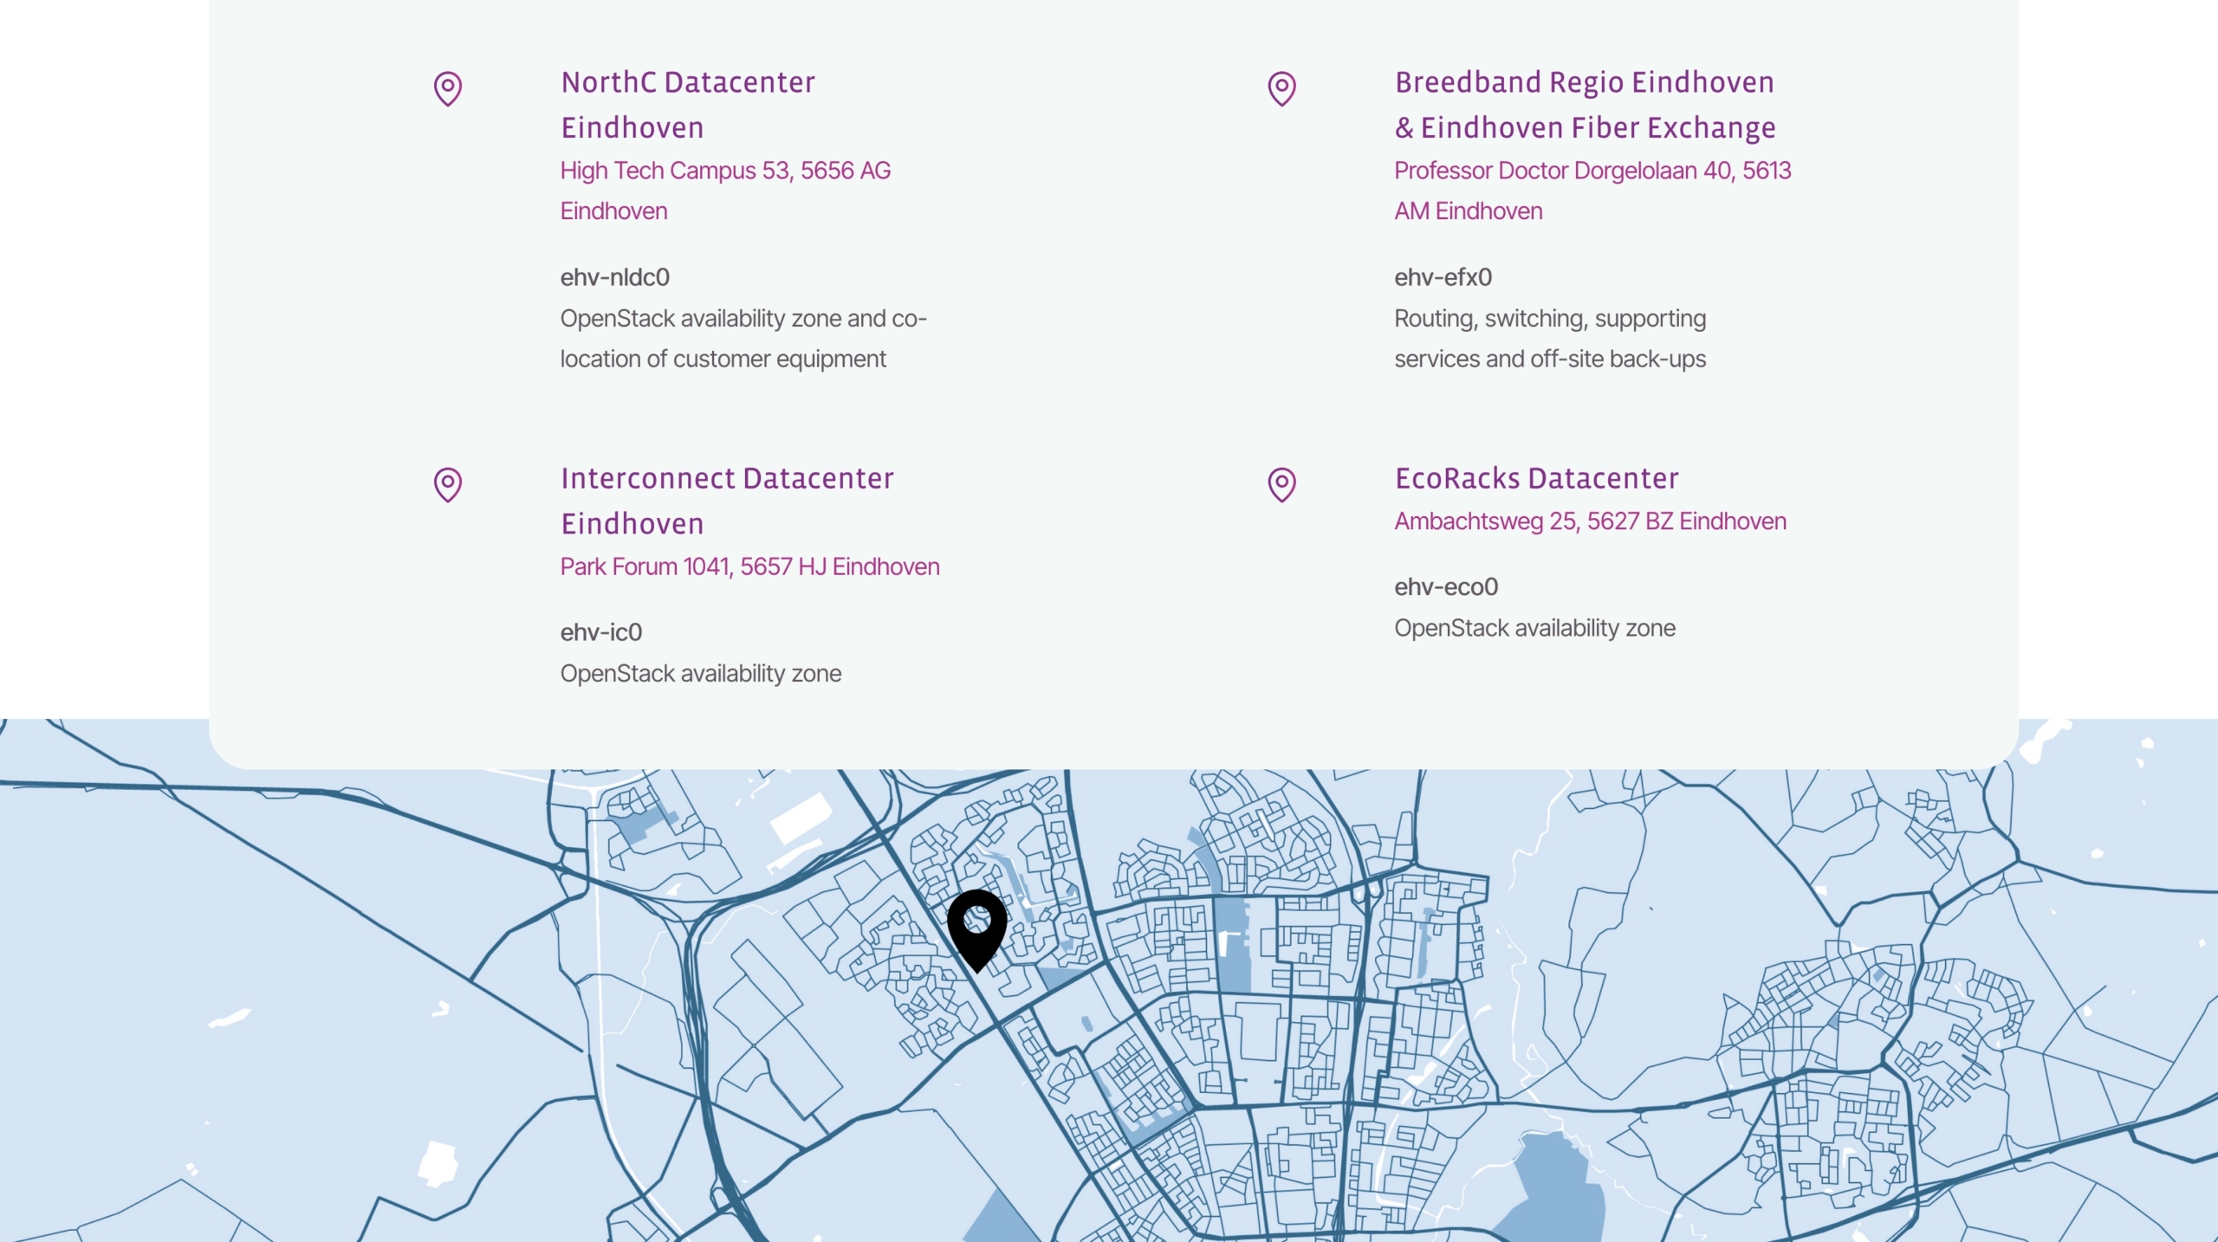The image size is (2218, 1242).
Task: Select the black map marker on the map
Action: [x=976, y=930]
